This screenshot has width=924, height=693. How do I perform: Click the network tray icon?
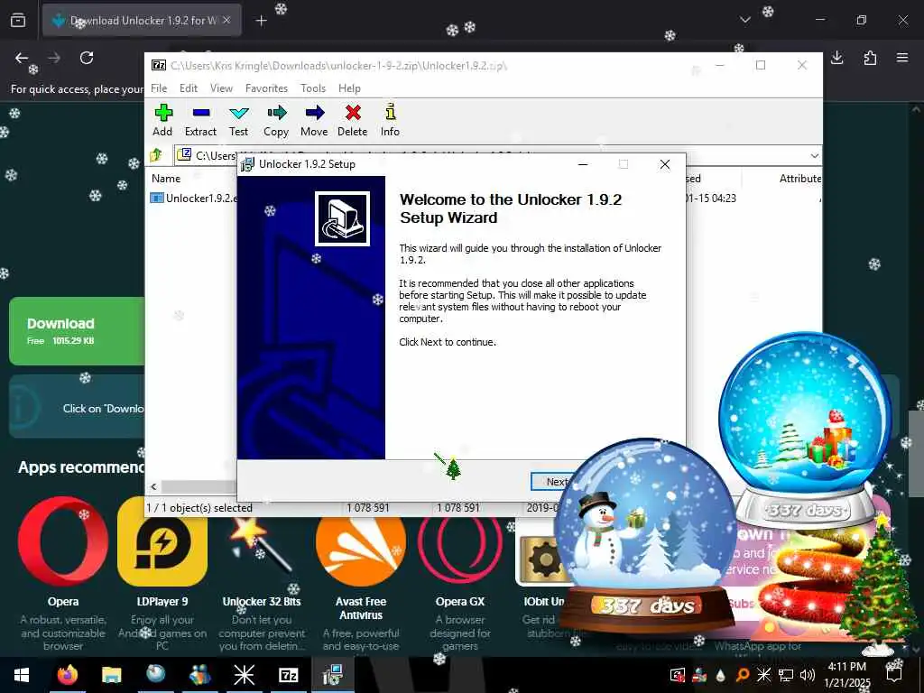pyautogui.click(x=786, y=675)
